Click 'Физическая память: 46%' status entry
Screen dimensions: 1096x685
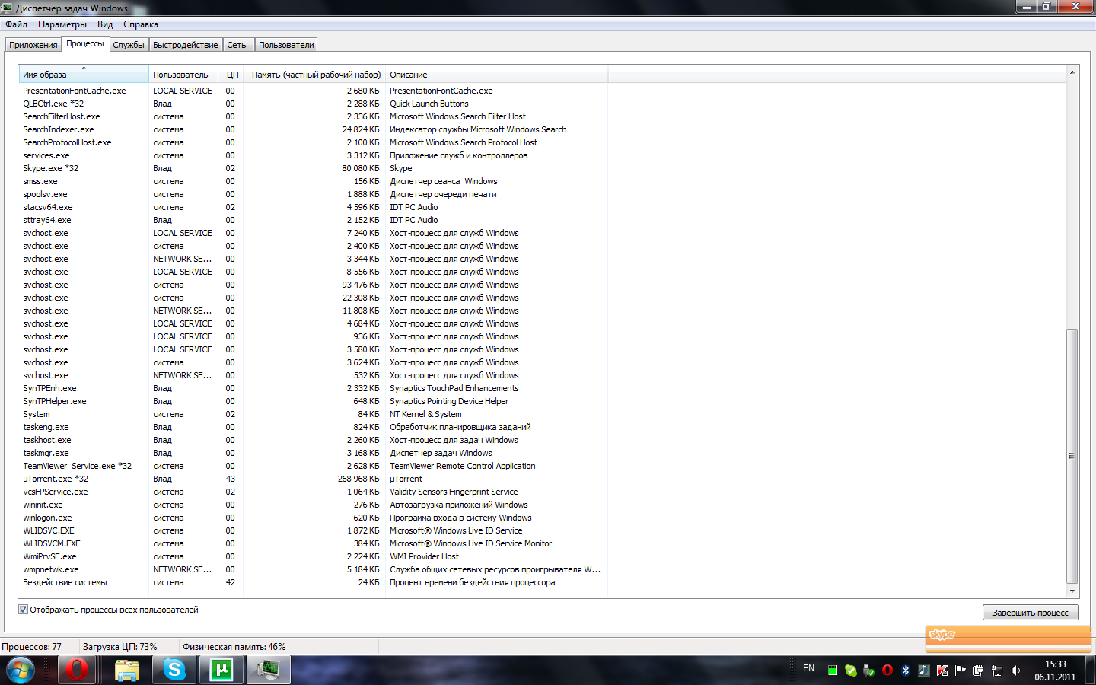click(234, 647)
